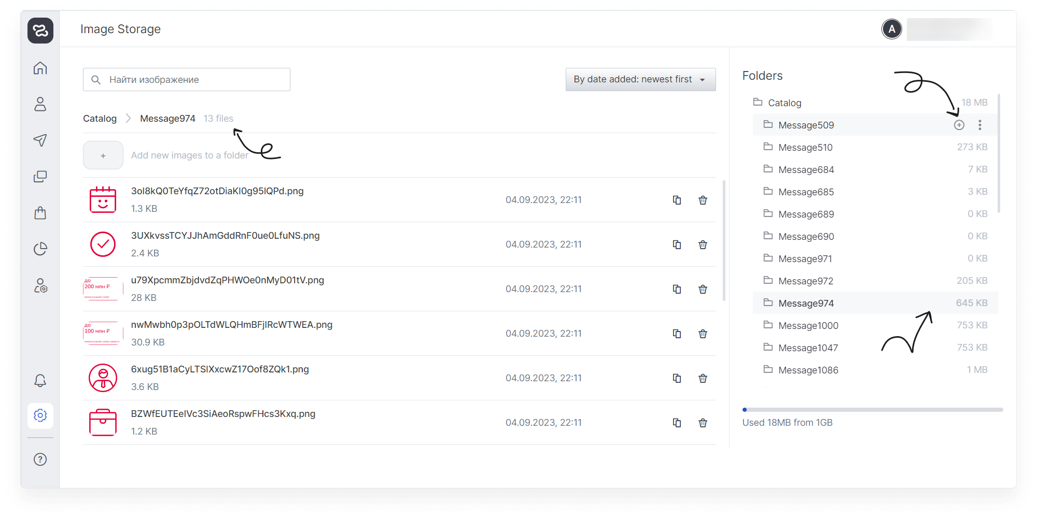The image size is (1037, 519).
Task: Add subfolder with plus icon on Message509
Action: click(x=959, y=125)
